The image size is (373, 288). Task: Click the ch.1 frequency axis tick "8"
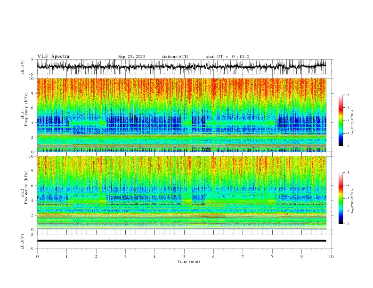(x=33, y=93)
